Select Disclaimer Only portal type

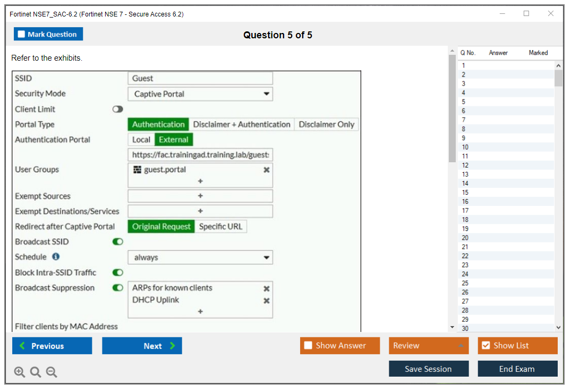pyautogui.click(x=326, y=124)
